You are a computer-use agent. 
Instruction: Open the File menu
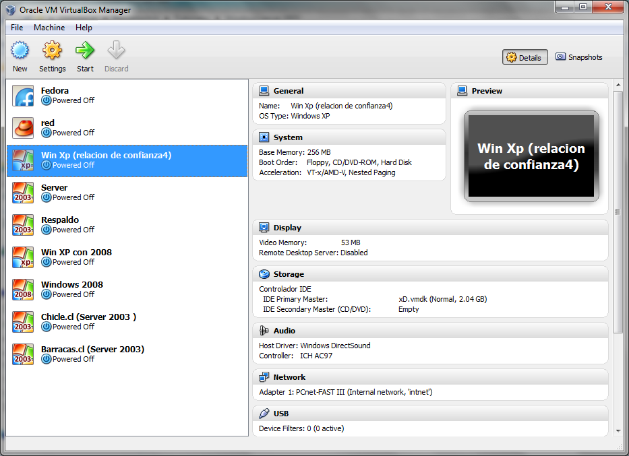pos(17,28)
